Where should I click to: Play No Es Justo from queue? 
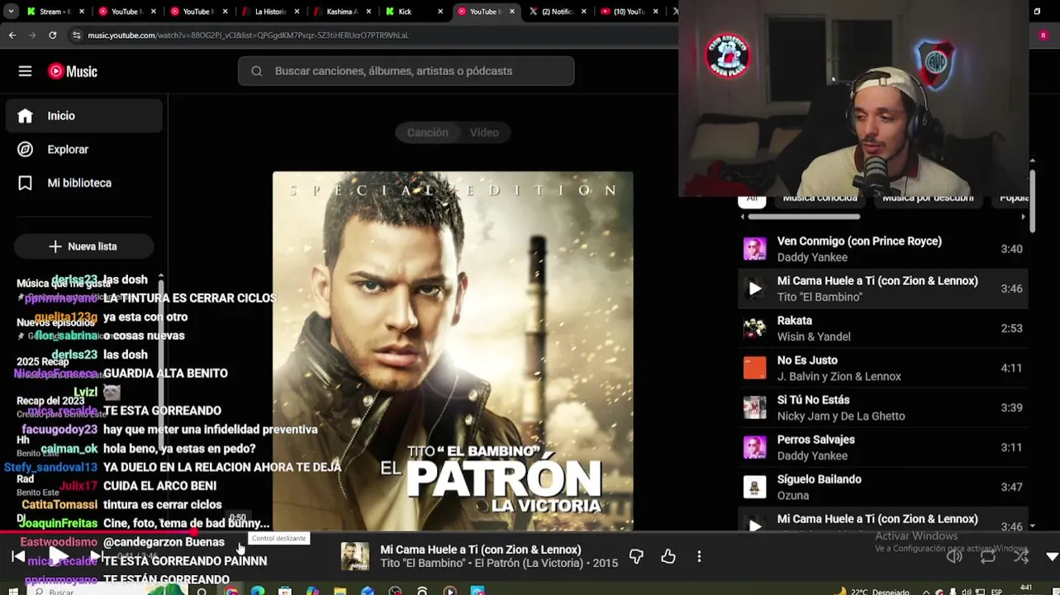pyautogui.click(x=882, y=368)
